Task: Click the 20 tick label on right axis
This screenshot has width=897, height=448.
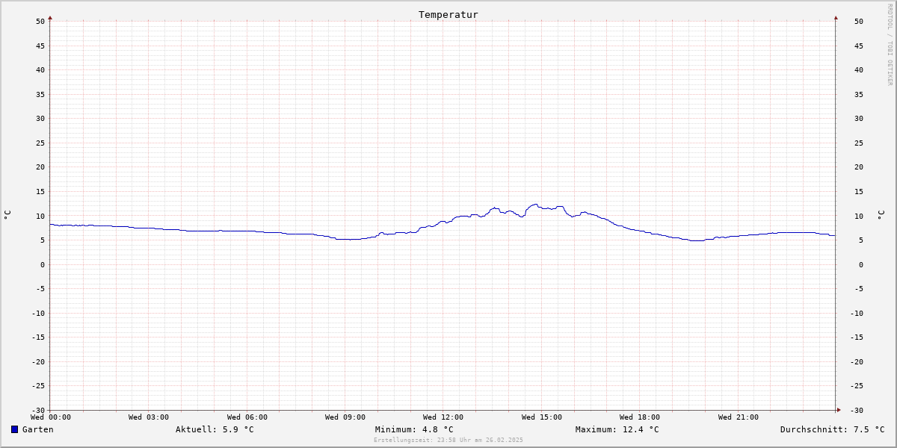Action: 858,167
